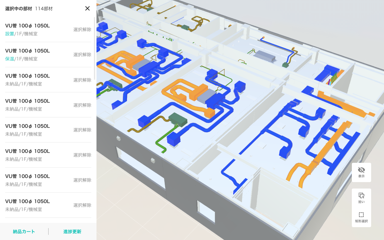Select the VU管 entry with 保温 status
This screenshot has width=384, height=240.
(x=48, y=55)
